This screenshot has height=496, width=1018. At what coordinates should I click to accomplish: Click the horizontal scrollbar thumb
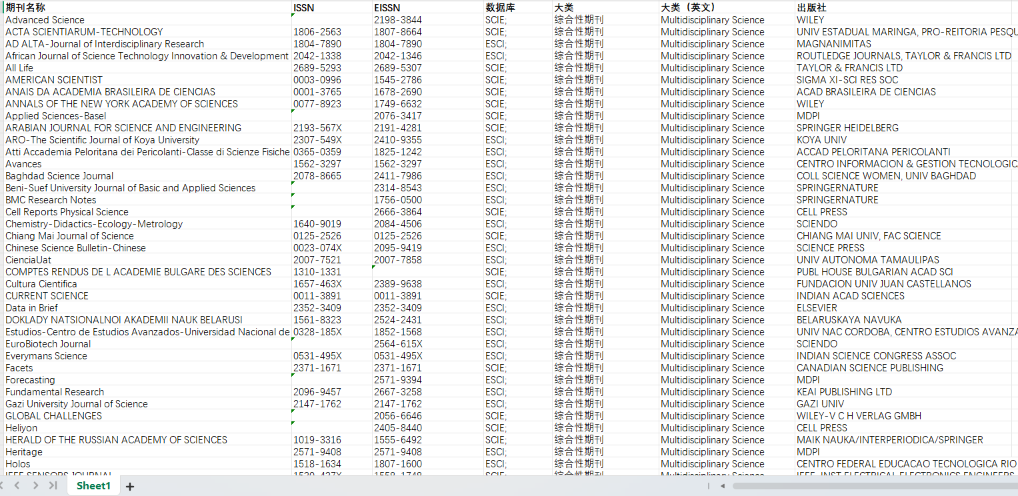[x=867, y=486]
